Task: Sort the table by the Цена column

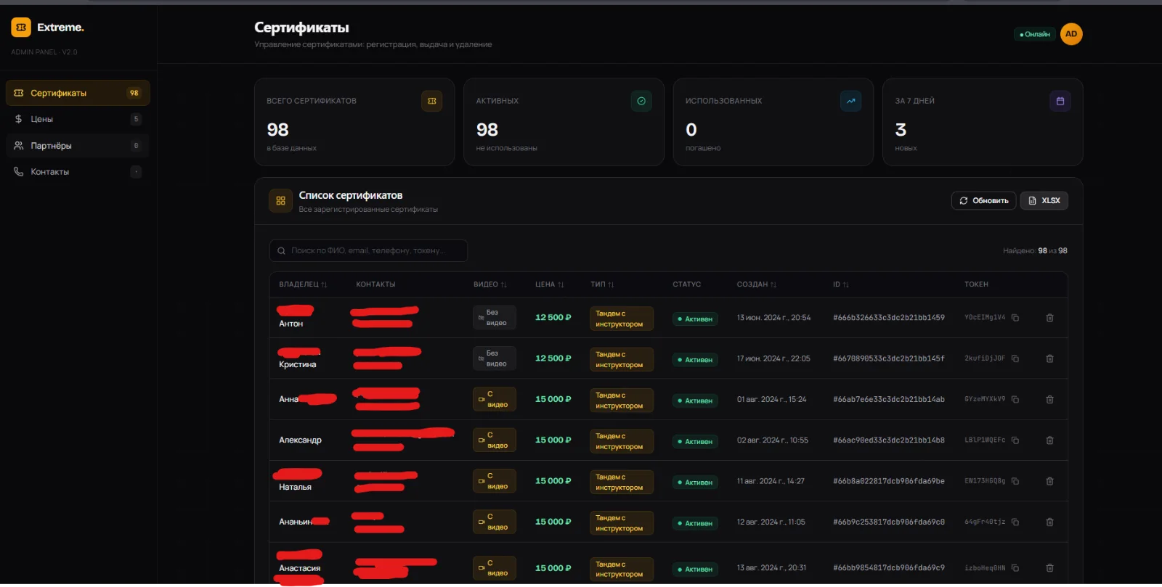Action: [550, 284]
